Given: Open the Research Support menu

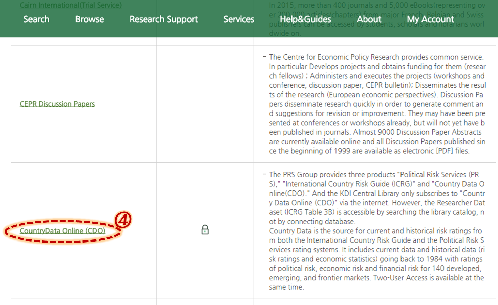Looking at the screenshot, I should pos(164,19).
